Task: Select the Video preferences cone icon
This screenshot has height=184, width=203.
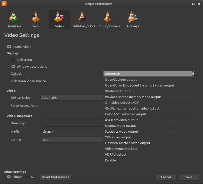Action: pyautogui.click(x=59, y=18)
